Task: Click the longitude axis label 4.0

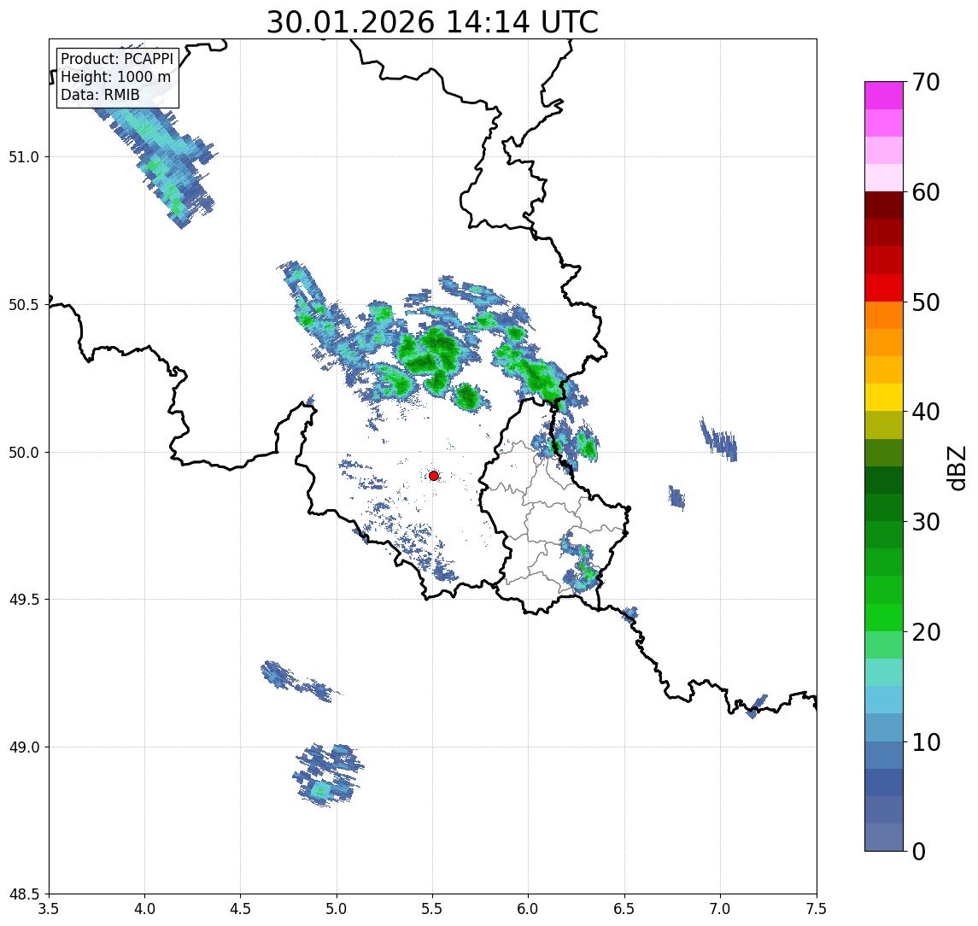Action: tap(144, 909)
